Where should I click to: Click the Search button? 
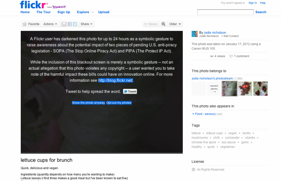(261, 12)
